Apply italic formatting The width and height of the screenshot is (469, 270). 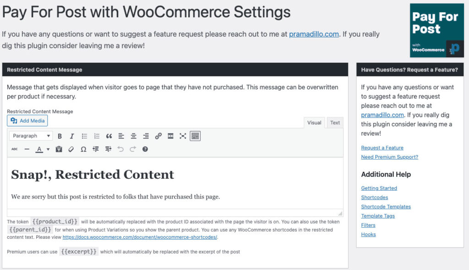(x=72, y=136)
